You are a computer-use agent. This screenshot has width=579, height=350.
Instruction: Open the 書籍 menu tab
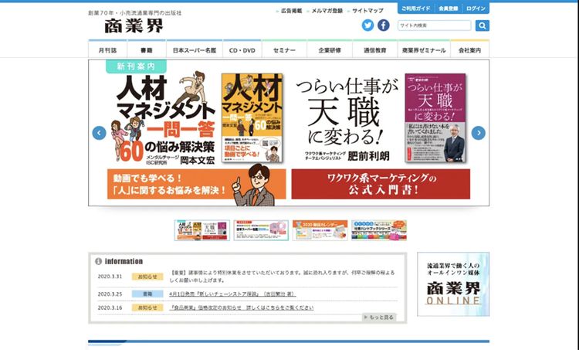pyautogui.click(x=147, y=49)
